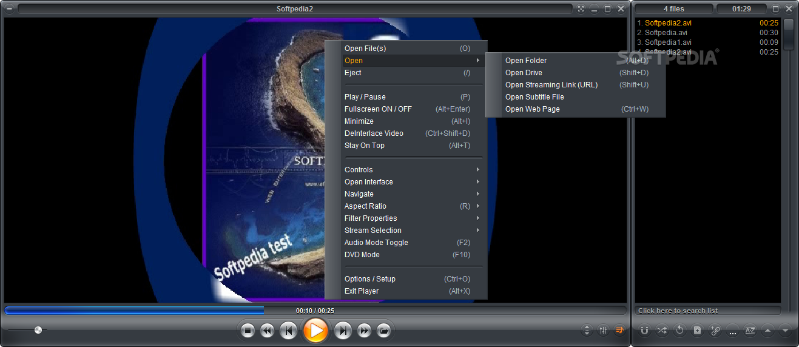
Task: Select playlist item '2. Softpedia.avi'
Action: pos(707,33)
